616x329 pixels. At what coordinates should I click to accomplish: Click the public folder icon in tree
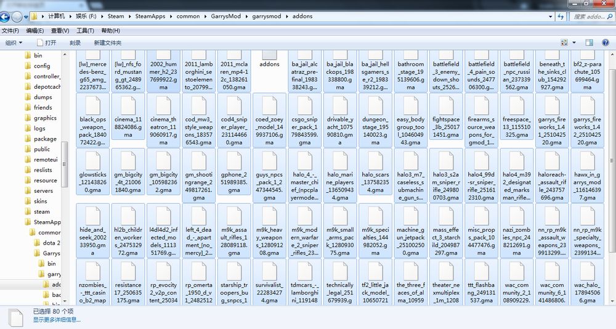point(28,149)
